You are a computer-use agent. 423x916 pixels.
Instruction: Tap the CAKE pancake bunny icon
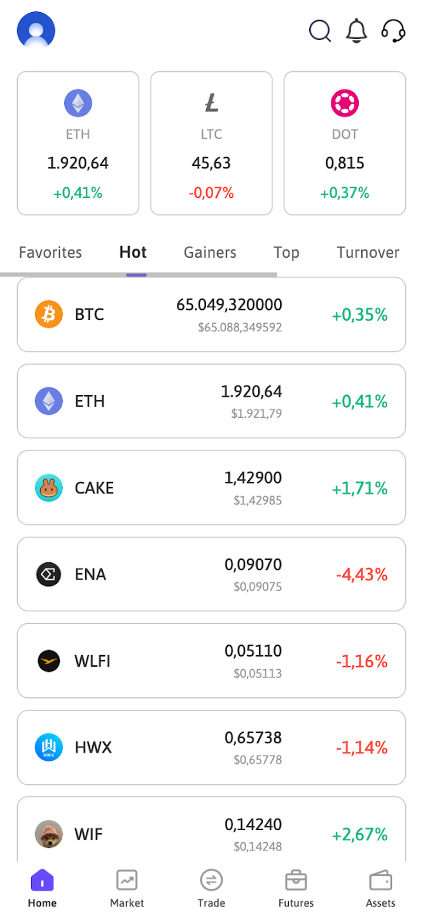(x=49, y=488)
